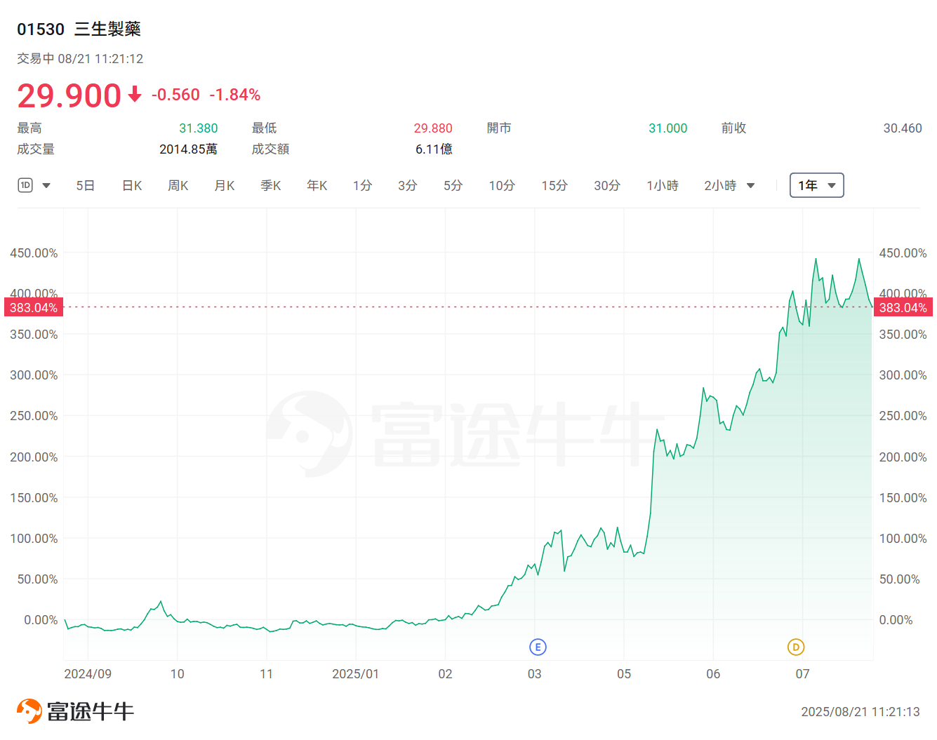Select the 季K quarterly chart
This screenshot has height=740, width=937.
coord(270,185)
